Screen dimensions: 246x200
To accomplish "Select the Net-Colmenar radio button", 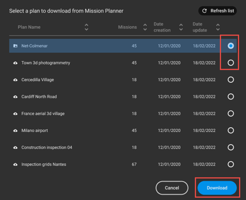I will [231, 46].
